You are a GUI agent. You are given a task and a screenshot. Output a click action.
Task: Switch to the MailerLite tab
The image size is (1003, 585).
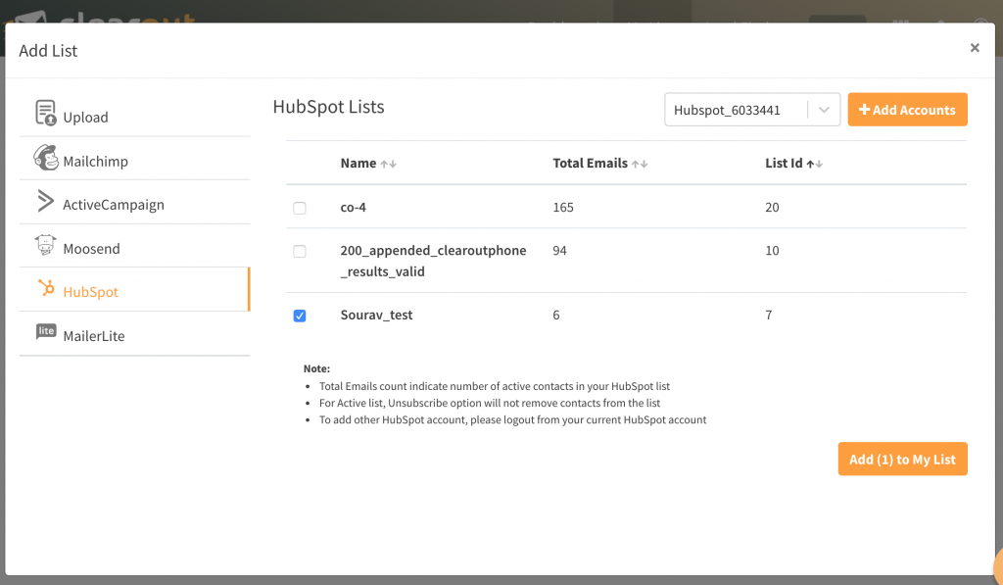(134, 333)
